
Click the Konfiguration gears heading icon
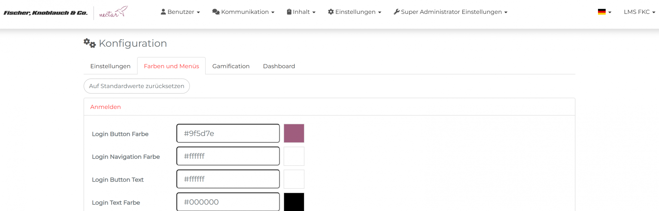tap(90, 43)
